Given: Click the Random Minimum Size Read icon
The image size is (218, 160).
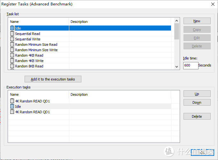Looking at the screenshot, I should [12, 45].
